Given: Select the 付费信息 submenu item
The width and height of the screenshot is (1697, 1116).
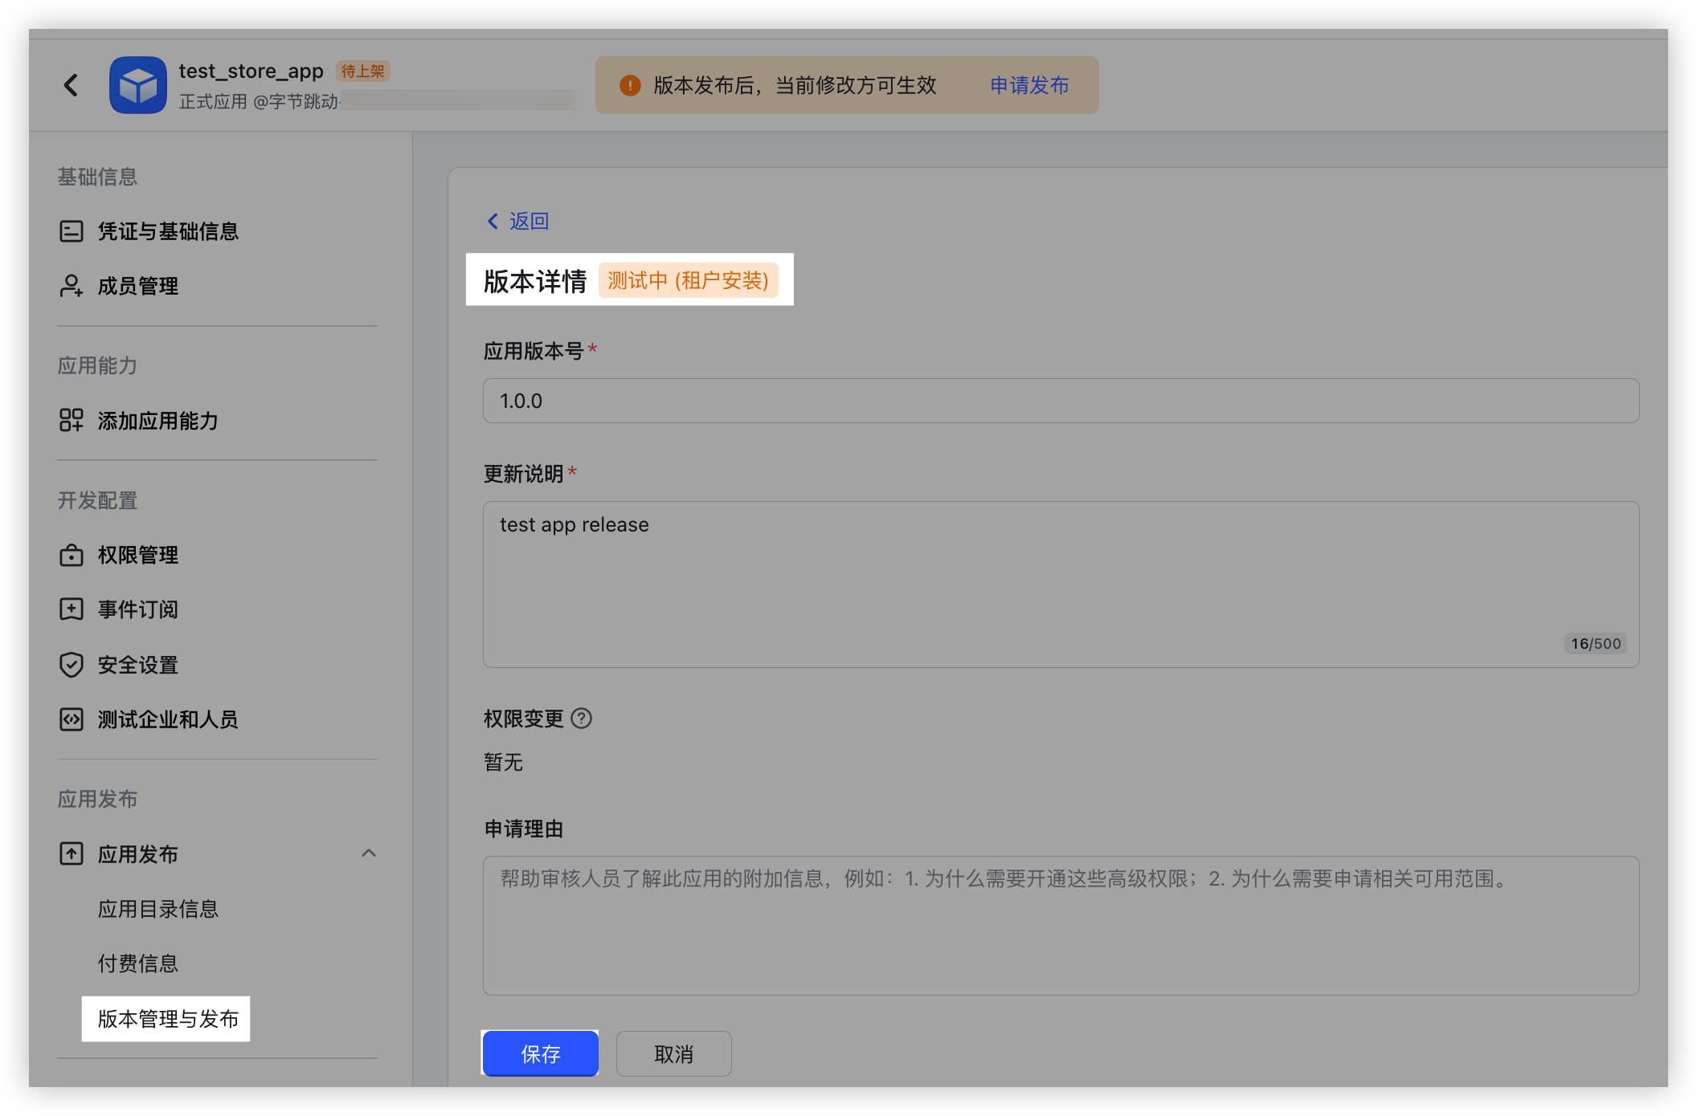Looking at the screenshot, I should 138,963.
